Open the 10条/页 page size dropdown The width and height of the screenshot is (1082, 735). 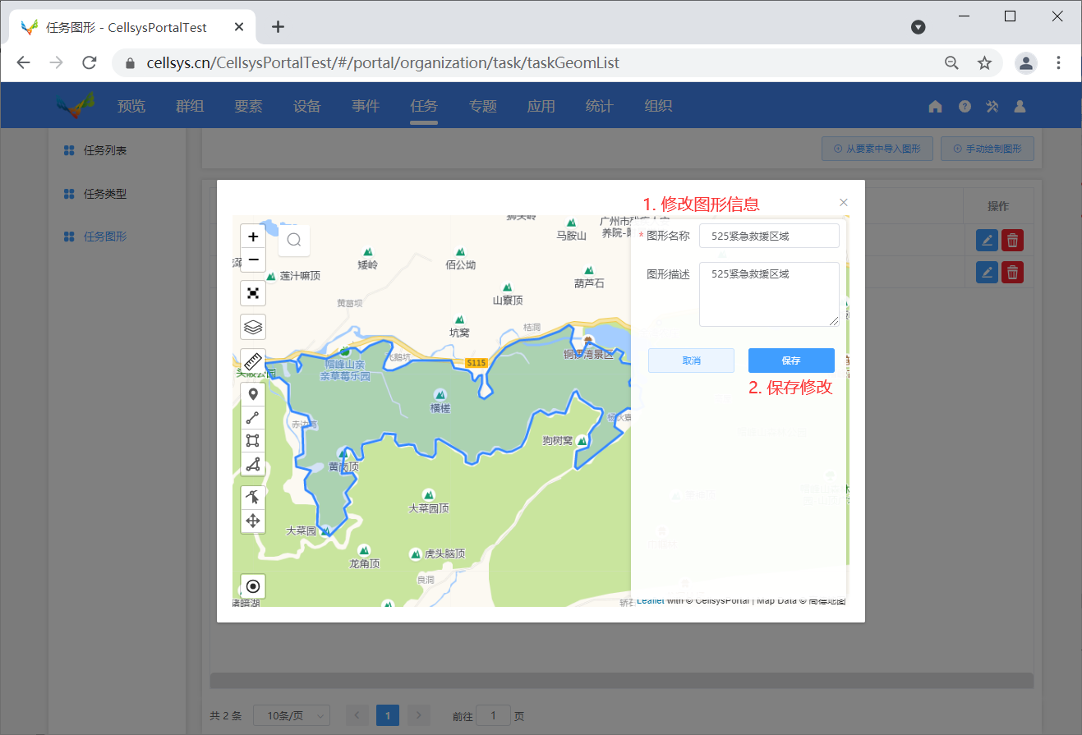[x=292, y=715]
